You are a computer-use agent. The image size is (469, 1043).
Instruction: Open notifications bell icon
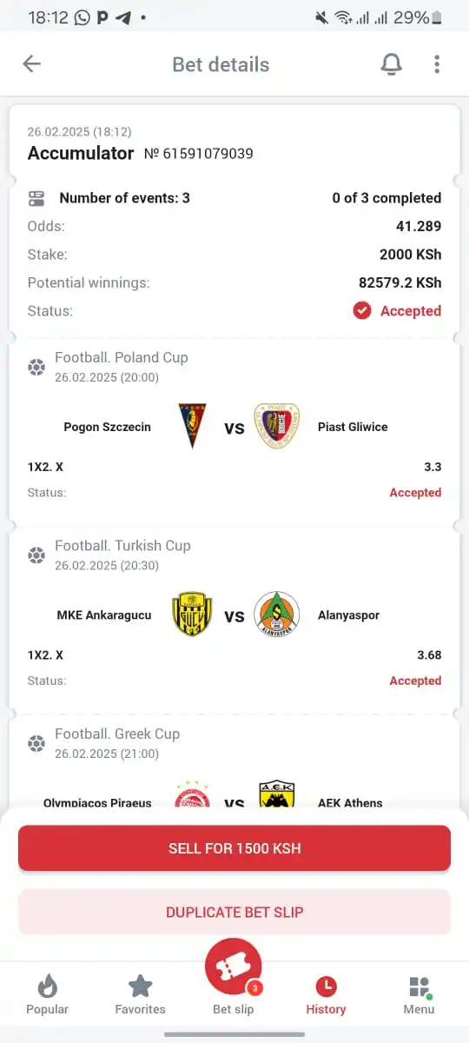[392, 63]
